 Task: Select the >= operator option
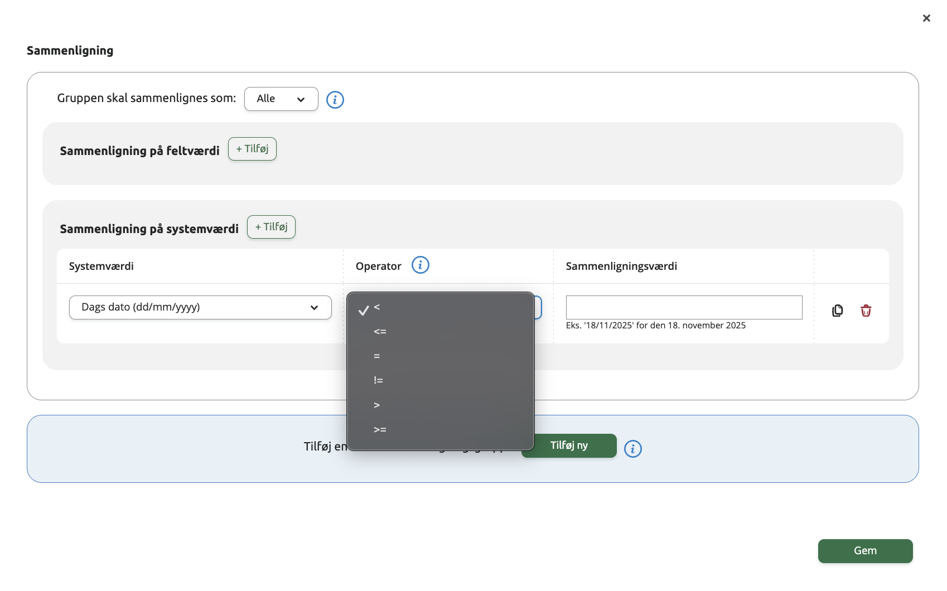click(441, 430)
